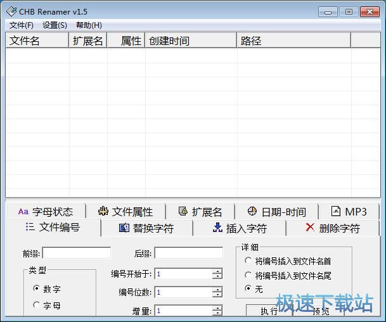Sort by 路径 column header
Viewport: 386px width, 322px height.
293,40
